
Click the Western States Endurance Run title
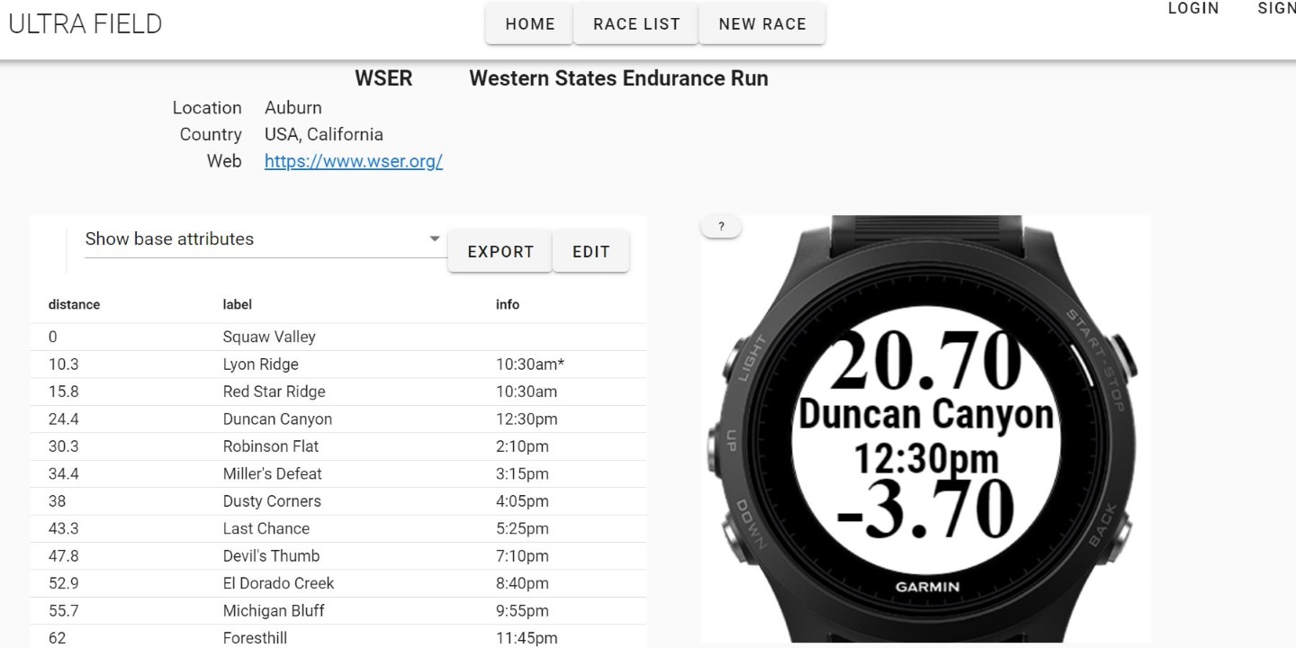coord(618,78)
